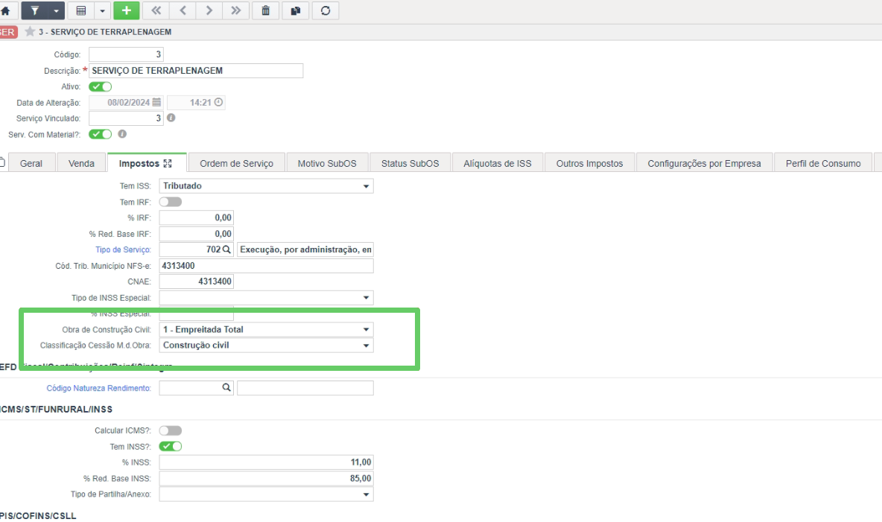This screenshot has height=522, width=882.
Task: Open Obra de Construção Civil dropdown
Action: click(x=266, y=329)
